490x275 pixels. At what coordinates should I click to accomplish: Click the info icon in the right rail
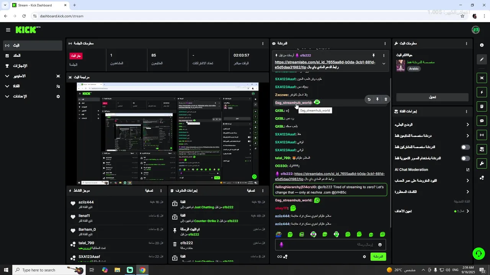[x=482, y=45]
